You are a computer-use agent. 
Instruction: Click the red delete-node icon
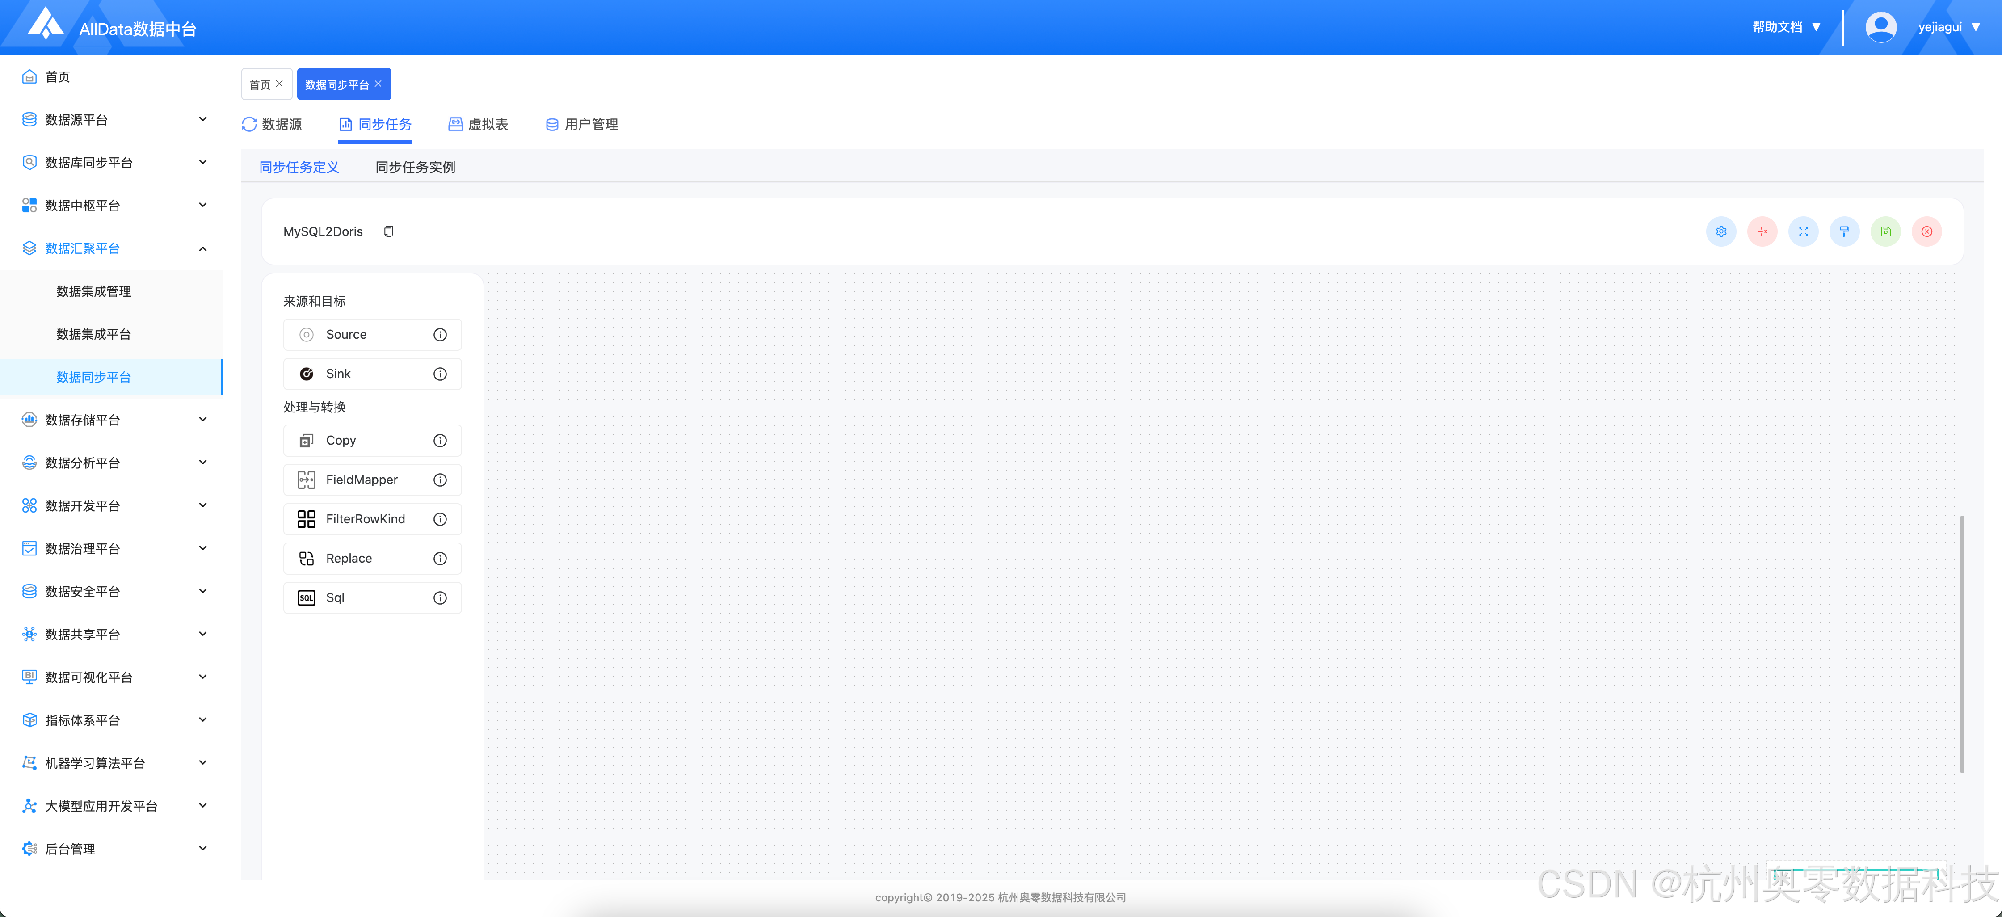pos(1762,231)
